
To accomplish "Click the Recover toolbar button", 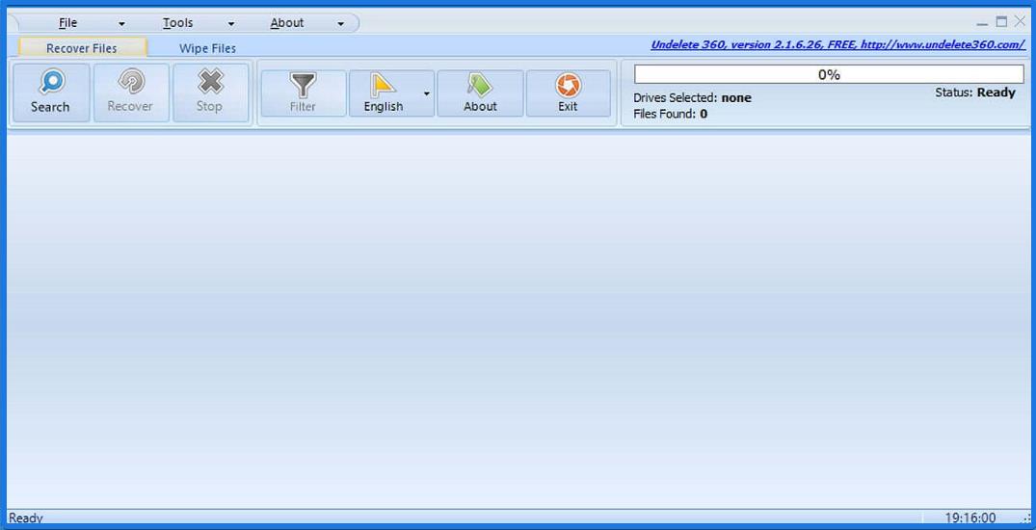I will click(131, 93).
